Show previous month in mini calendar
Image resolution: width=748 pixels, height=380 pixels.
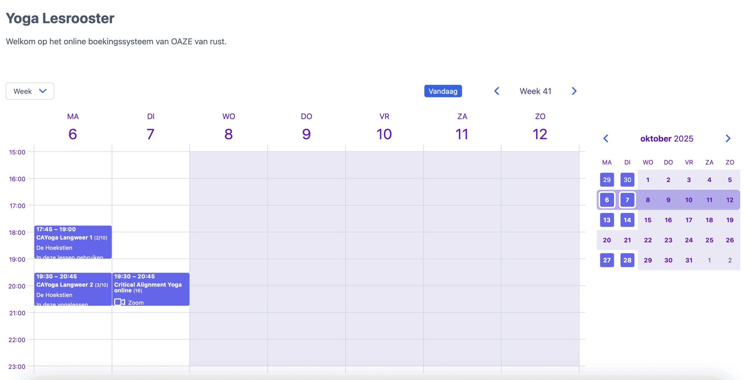(x=606, y=138)
